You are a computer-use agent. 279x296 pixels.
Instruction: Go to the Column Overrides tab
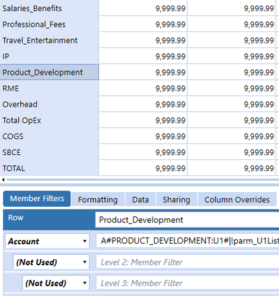(237, 200)
